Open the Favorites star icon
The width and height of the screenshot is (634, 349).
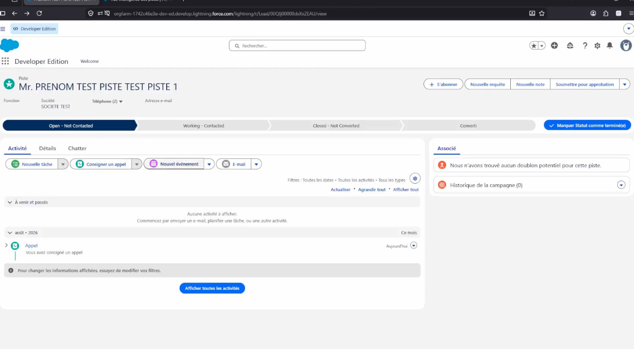(x=534, y=46)
